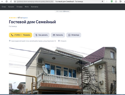Go back with the browser back arrow

click(x=2, y=2)
